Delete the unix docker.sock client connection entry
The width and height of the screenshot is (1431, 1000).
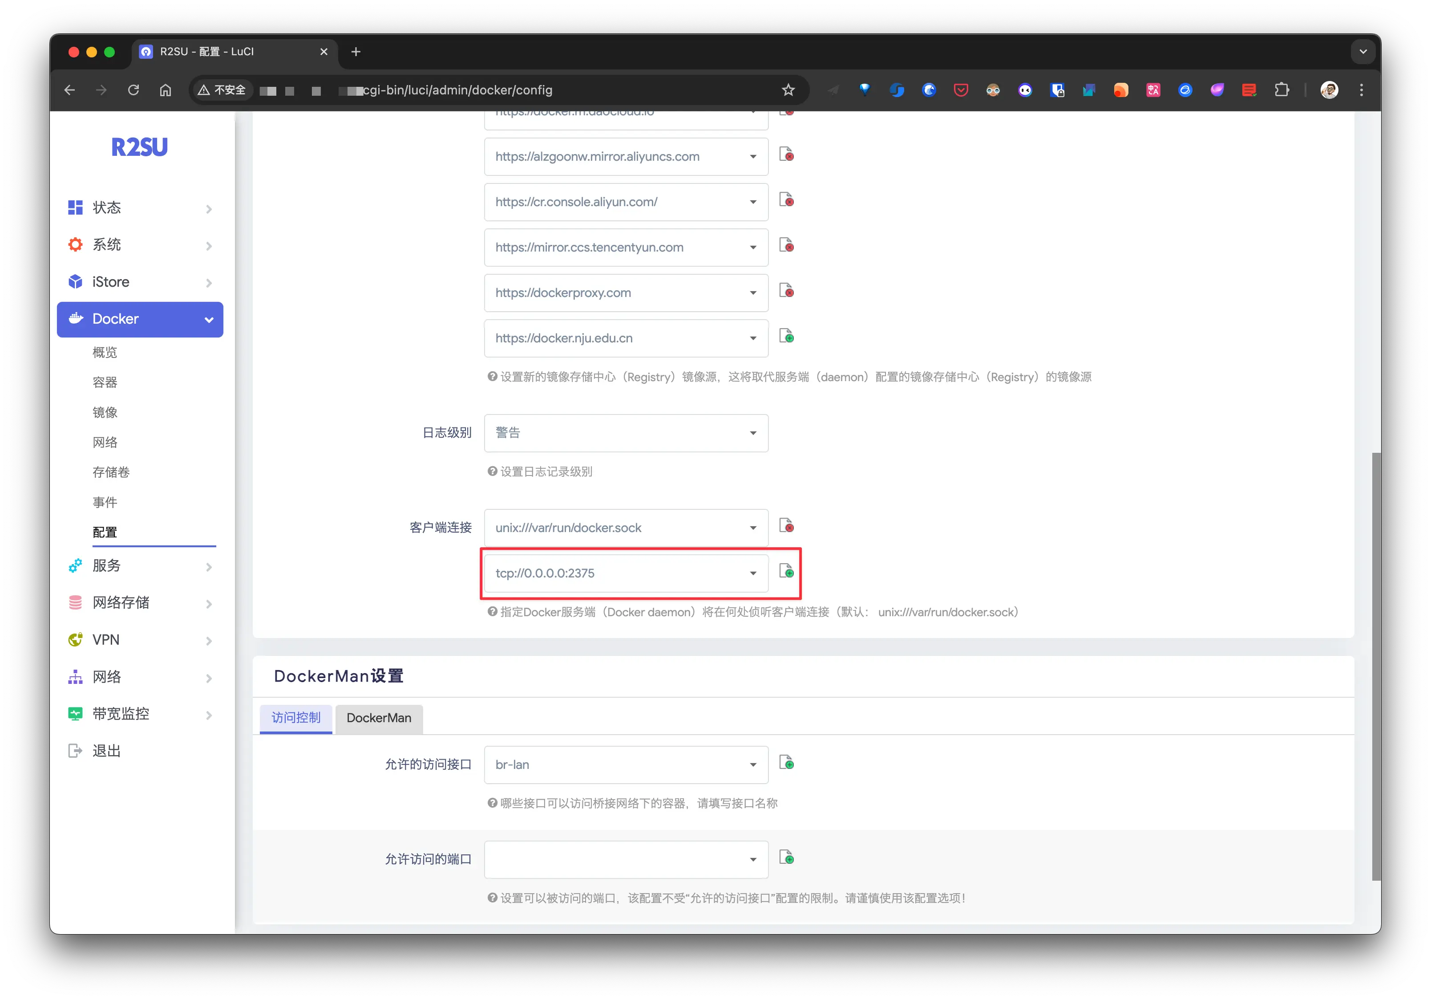787,526
